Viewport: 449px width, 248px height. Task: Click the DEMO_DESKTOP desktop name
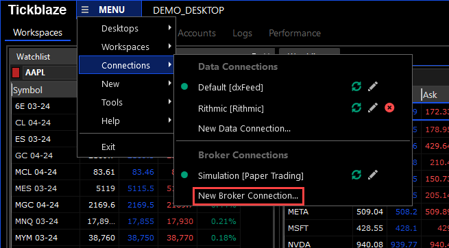[189, 10]
